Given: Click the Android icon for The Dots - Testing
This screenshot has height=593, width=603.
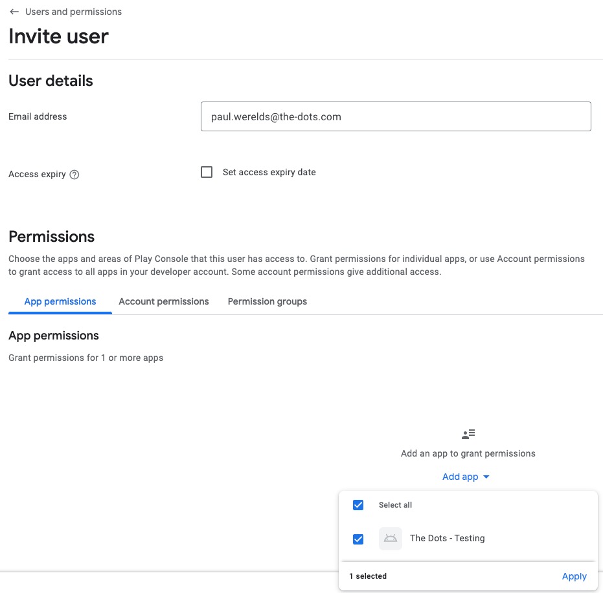Looking at the screenshot, I should [390, 538].
